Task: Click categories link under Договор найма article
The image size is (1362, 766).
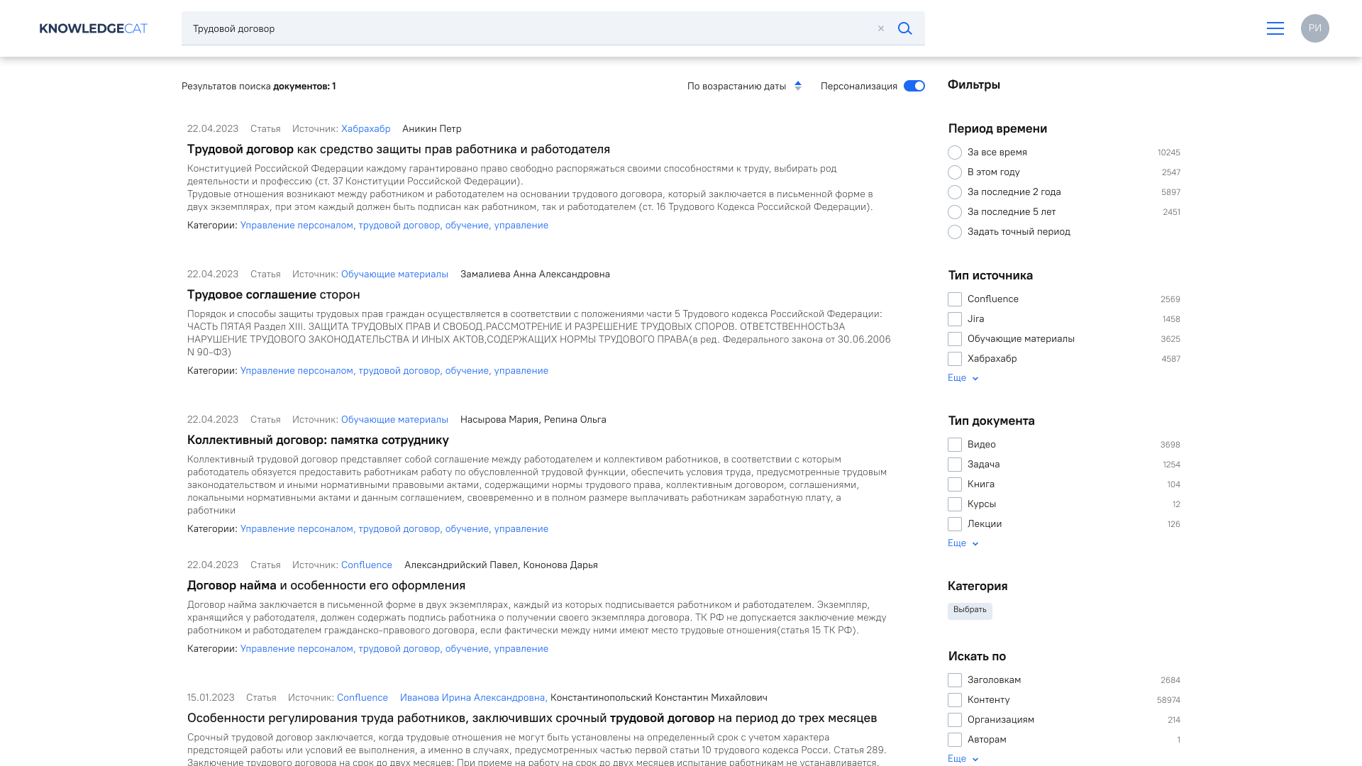Action: (394, 649)
